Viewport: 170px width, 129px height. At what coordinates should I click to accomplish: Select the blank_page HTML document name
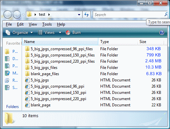point(41,105)
